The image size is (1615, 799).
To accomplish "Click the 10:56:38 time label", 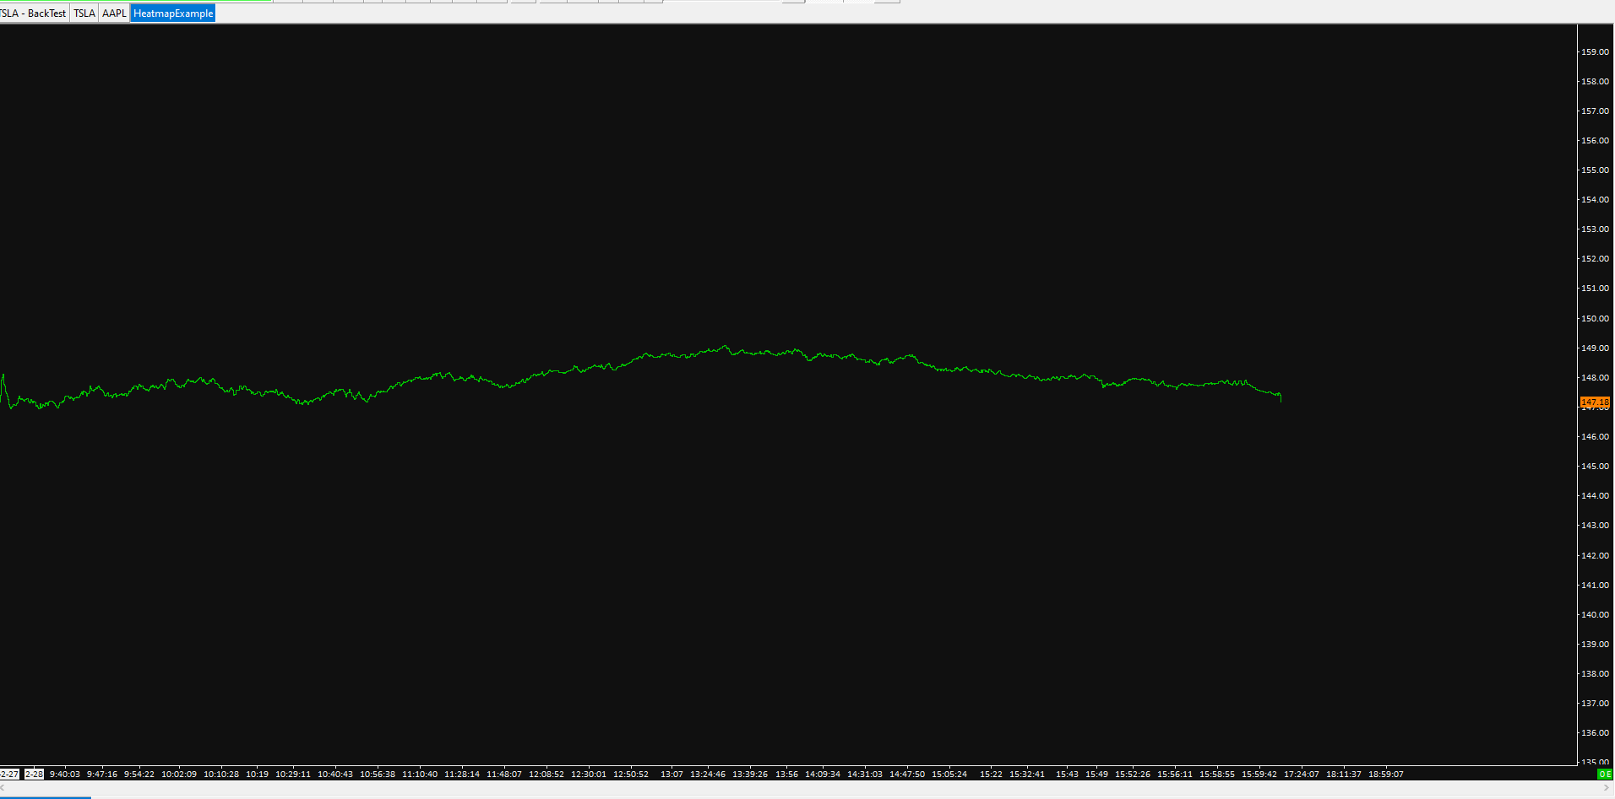I will point(378,775).
